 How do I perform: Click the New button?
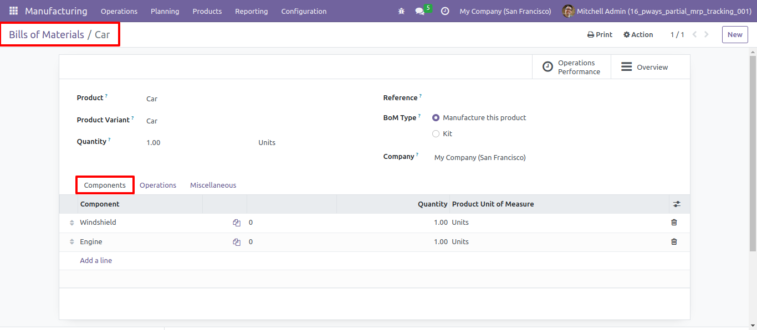(x=735, y=34)
